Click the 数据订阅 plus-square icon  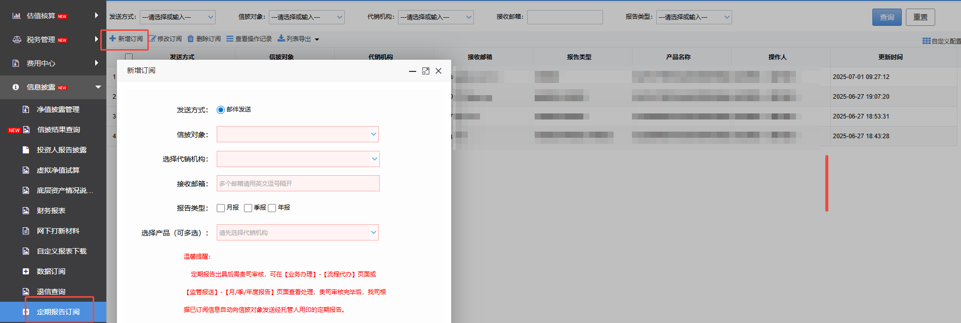[26, 271]
